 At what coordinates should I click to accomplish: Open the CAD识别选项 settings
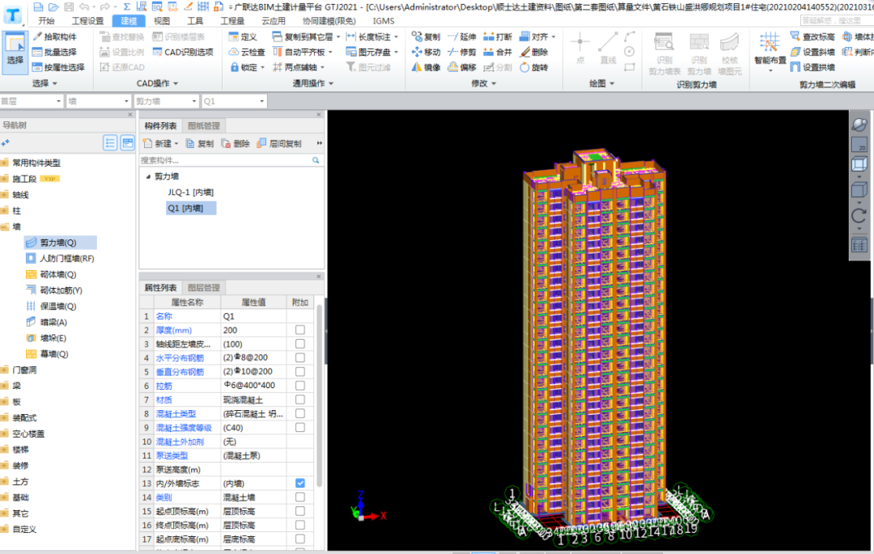click(x=183, y=52)
